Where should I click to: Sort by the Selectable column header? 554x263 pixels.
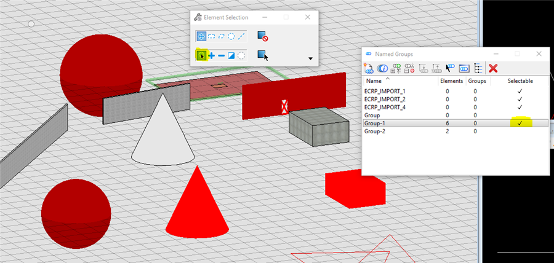pyautogui.click(x=520, y=80)
